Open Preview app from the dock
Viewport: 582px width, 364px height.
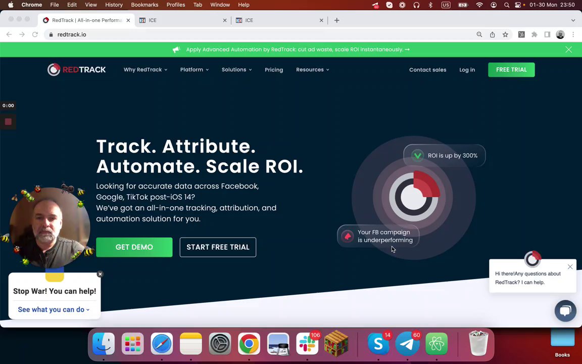point(278,344)
